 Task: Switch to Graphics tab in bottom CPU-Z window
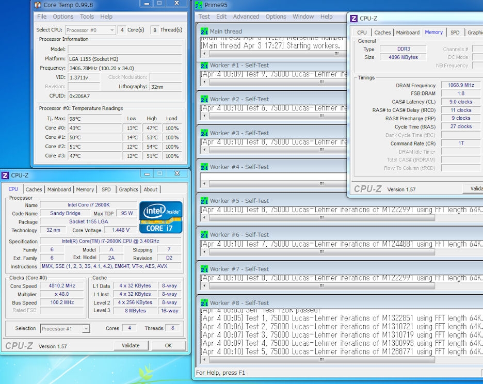[x=128, y=189]
